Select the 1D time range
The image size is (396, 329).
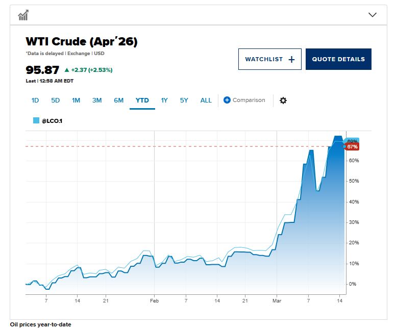[x=35, y=100]
